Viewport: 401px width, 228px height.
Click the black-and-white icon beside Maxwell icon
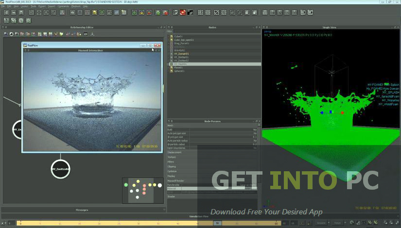point(190,12)
